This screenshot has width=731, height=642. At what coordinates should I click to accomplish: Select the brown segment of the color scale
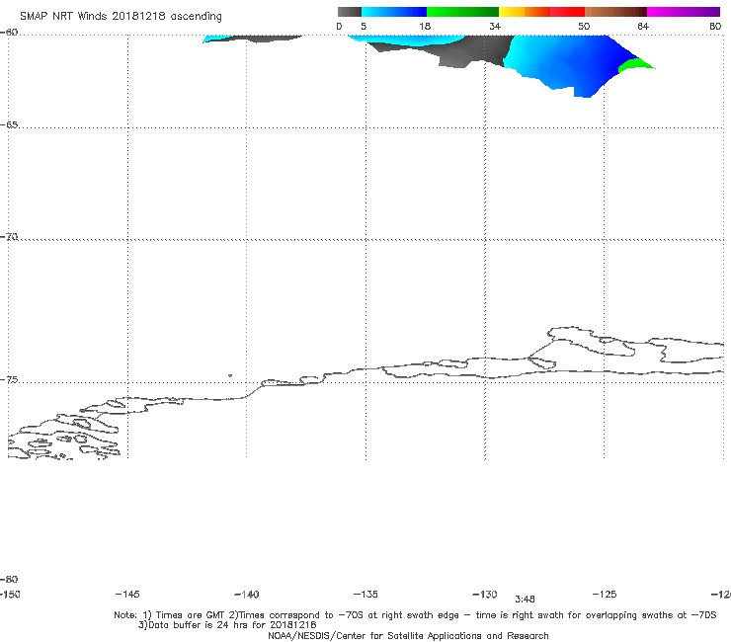[x=615, y=12]
